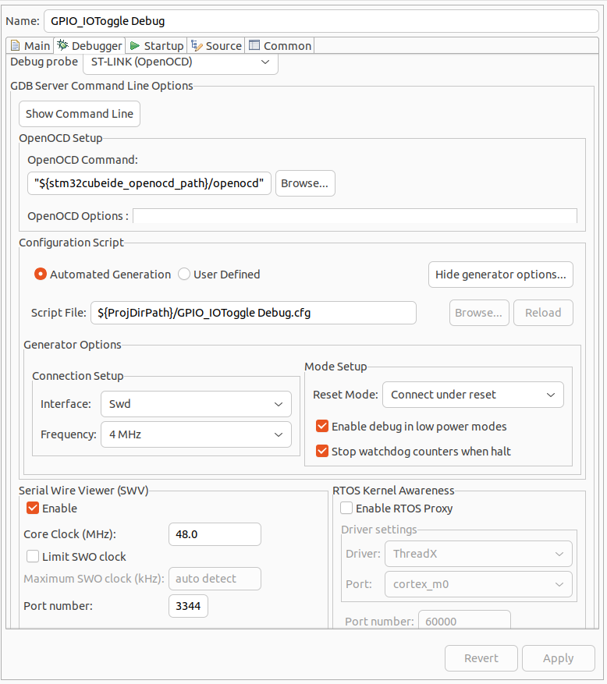This screenshot has height=684, width=607.
Task: Click the Startup tab green arrow icon
Action: pyautogui.click(x=135, y=46)
